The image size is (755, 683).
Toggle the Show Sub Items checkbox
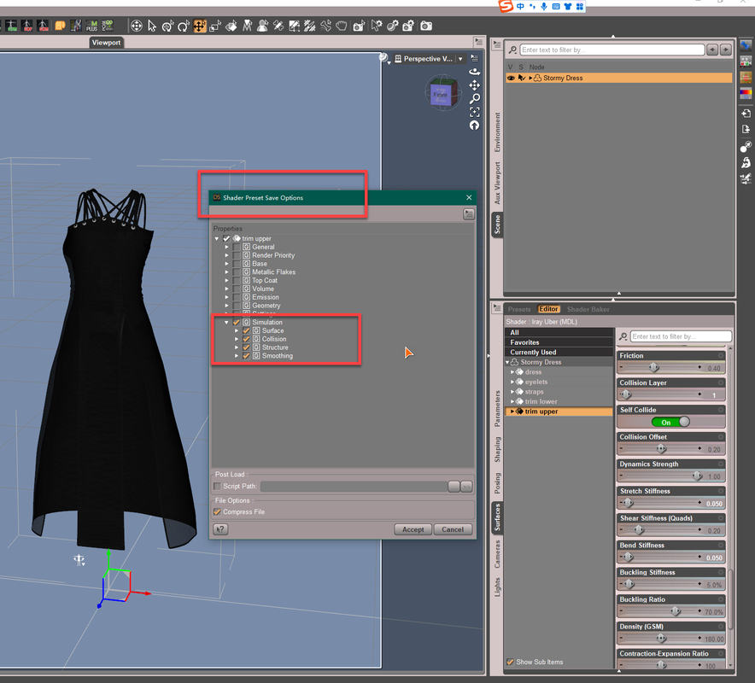[511, 662]
